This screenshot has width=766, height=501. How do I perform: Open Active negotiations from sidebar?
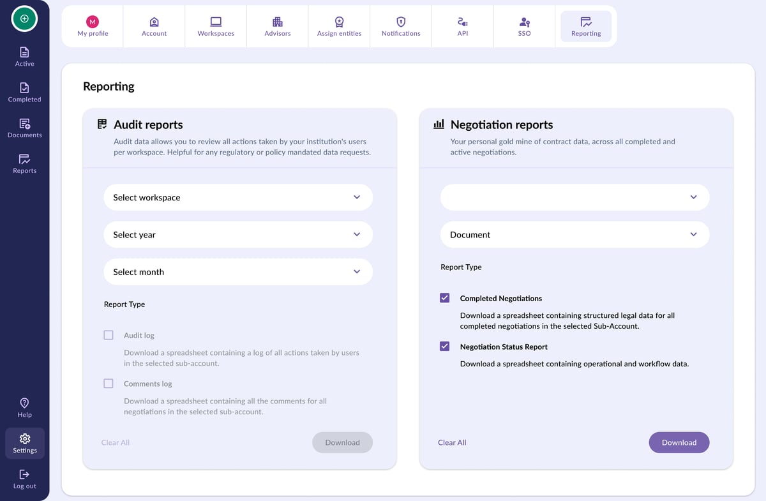(x=24, y=57)
